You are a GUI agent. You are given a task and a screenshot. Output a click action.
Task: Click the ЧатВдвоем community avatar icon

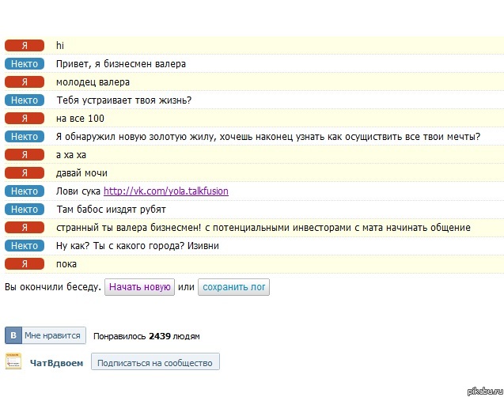(x=13, y=362)
